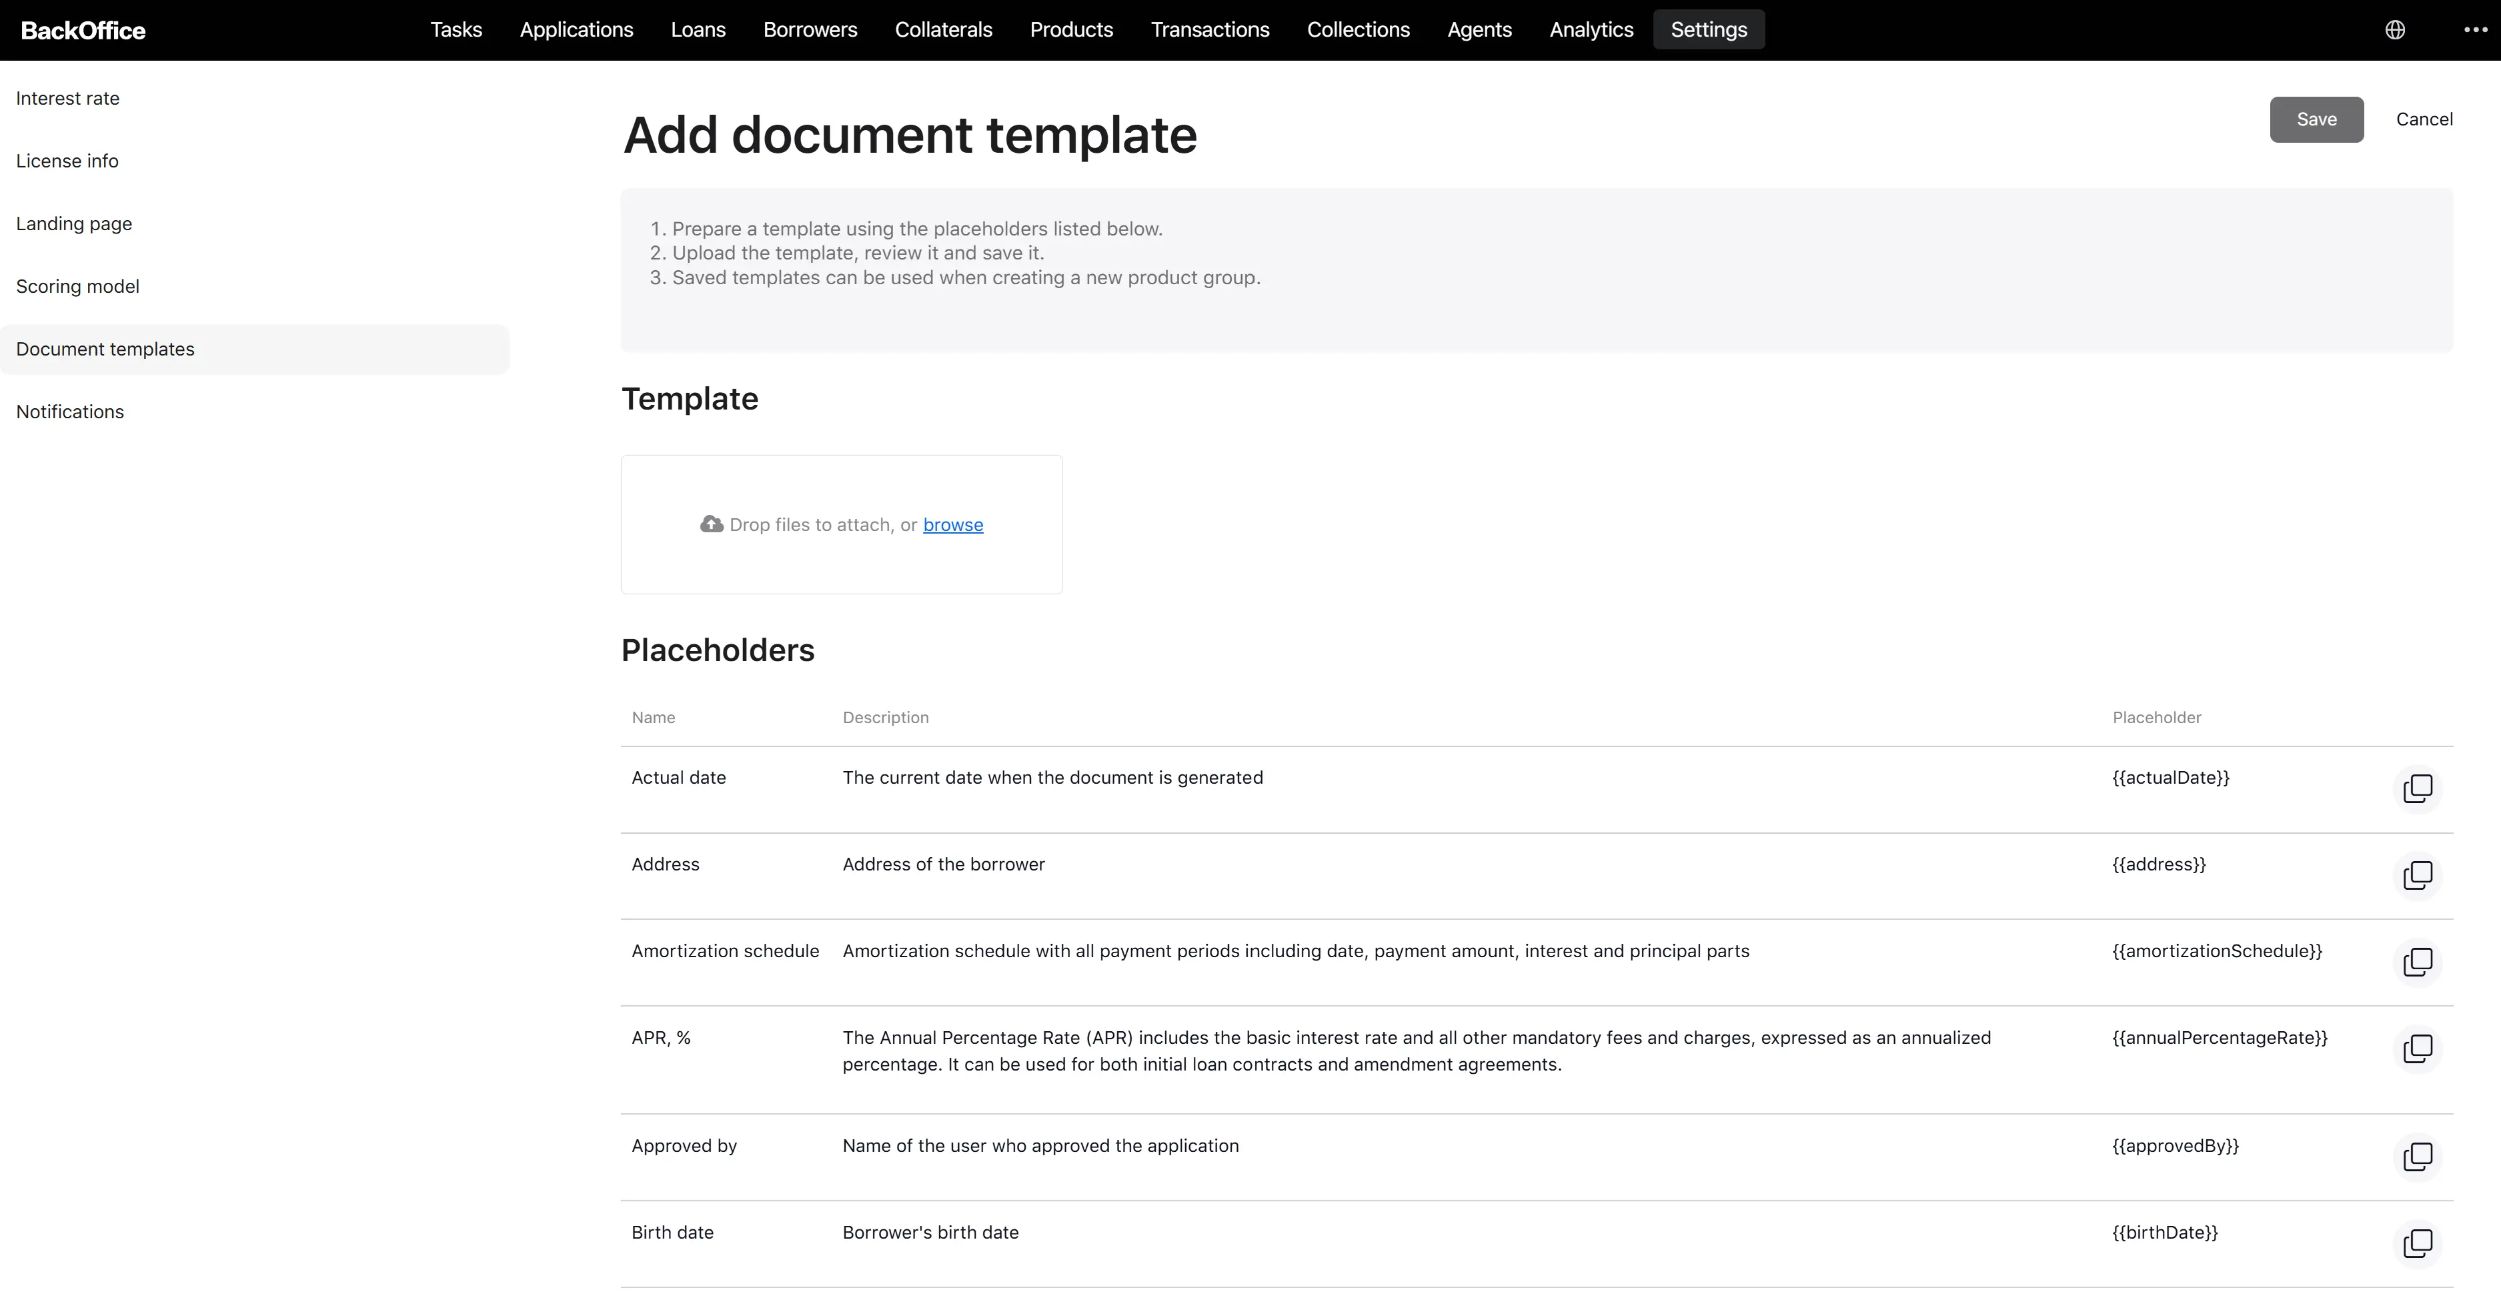Open the three-dot more menu

2476,30
